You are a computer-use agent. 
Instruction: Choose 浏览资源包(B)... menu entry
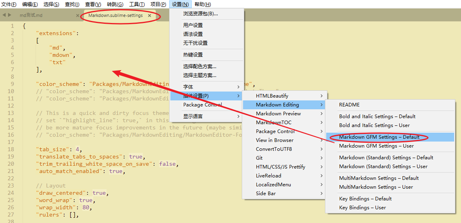[207, 14]
